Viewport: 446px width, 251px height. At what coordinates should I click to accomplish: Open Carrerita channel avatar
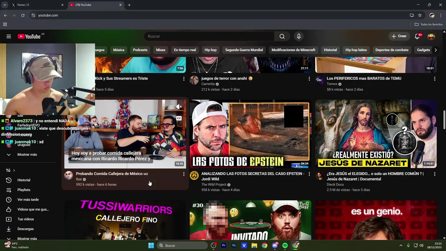coord(194,80)
